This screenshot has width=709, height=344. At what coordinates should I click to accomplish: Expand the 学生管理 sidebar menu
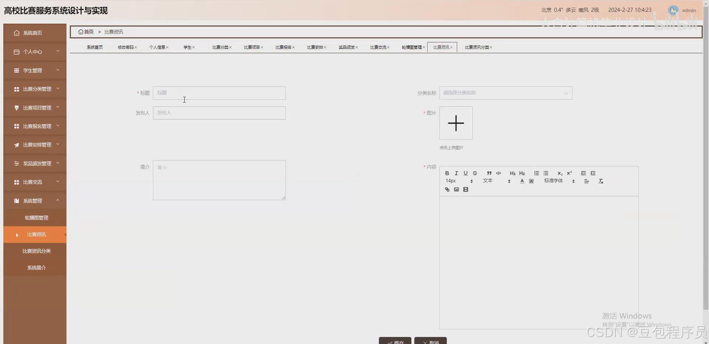35,70
